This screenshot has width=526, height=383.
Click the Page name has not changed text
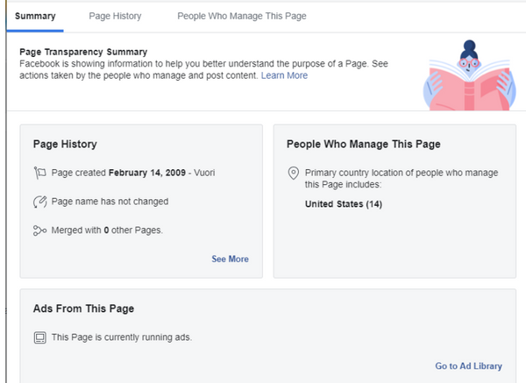coord(110,202)
